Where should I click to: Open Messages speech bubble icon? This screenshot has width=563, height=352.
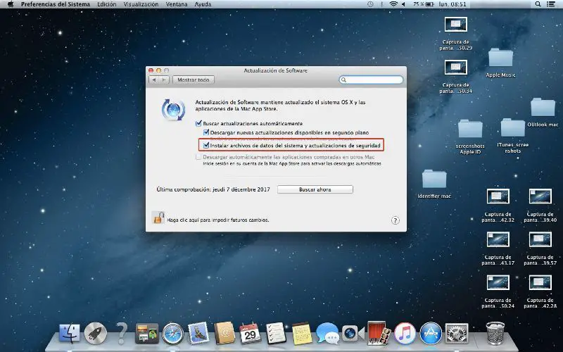(x=327, y=333)
